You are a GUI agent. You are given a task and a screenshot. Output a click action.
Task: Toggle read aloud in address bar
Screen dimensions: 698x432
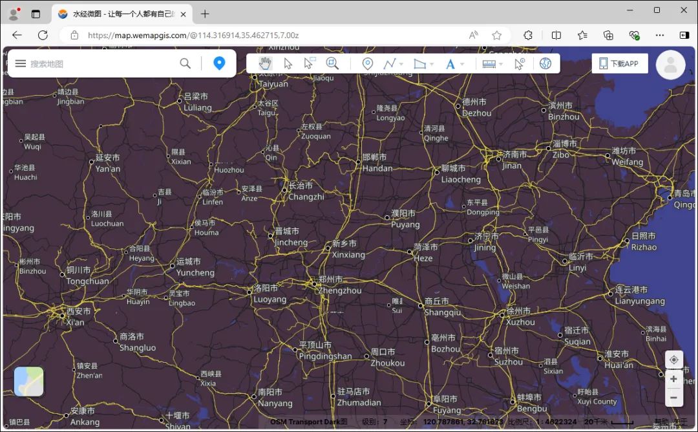pyautogui.click(x=474, y=35)
